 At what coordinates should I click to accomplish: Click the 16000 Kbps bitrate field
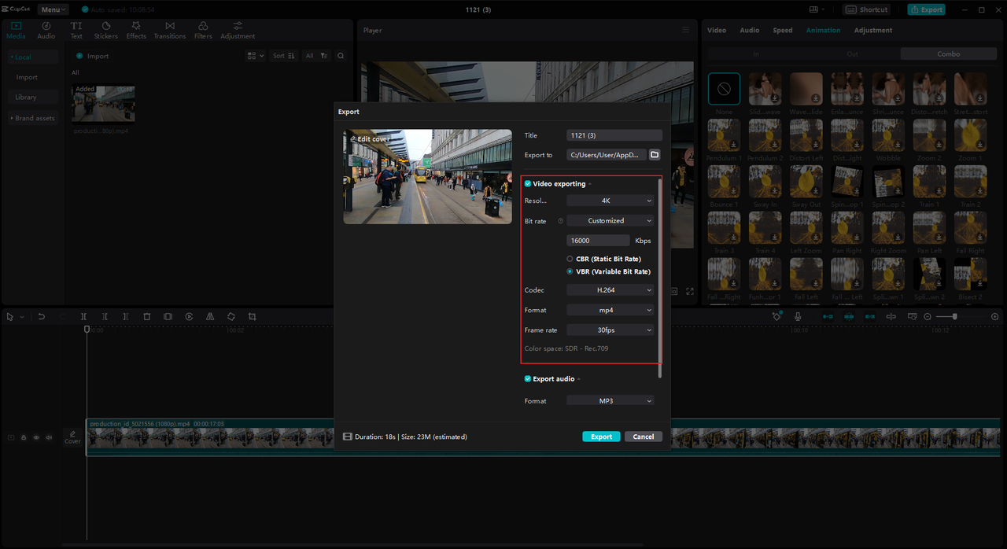pyautogui.click(x=598, y=241)
